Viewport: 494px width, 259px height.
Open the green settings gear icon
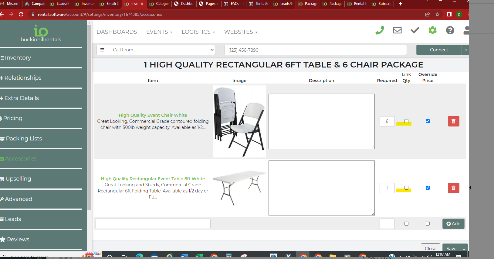click(x=432, y=30)
